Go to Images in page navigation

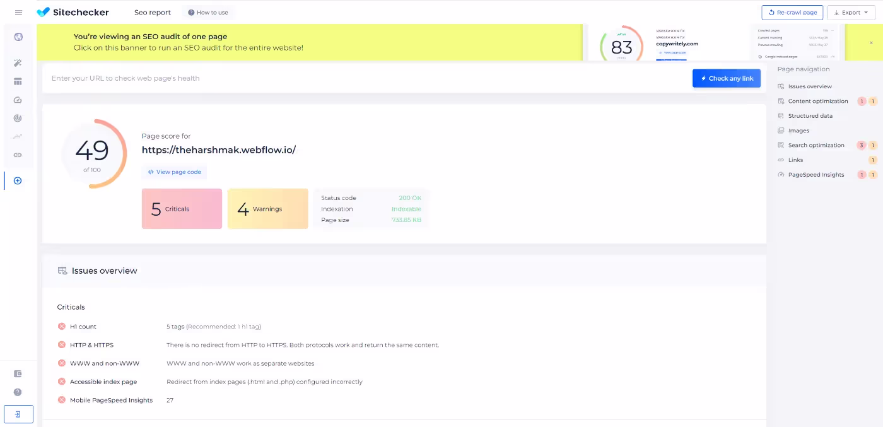pyautogui.click(x=798, y=131)
